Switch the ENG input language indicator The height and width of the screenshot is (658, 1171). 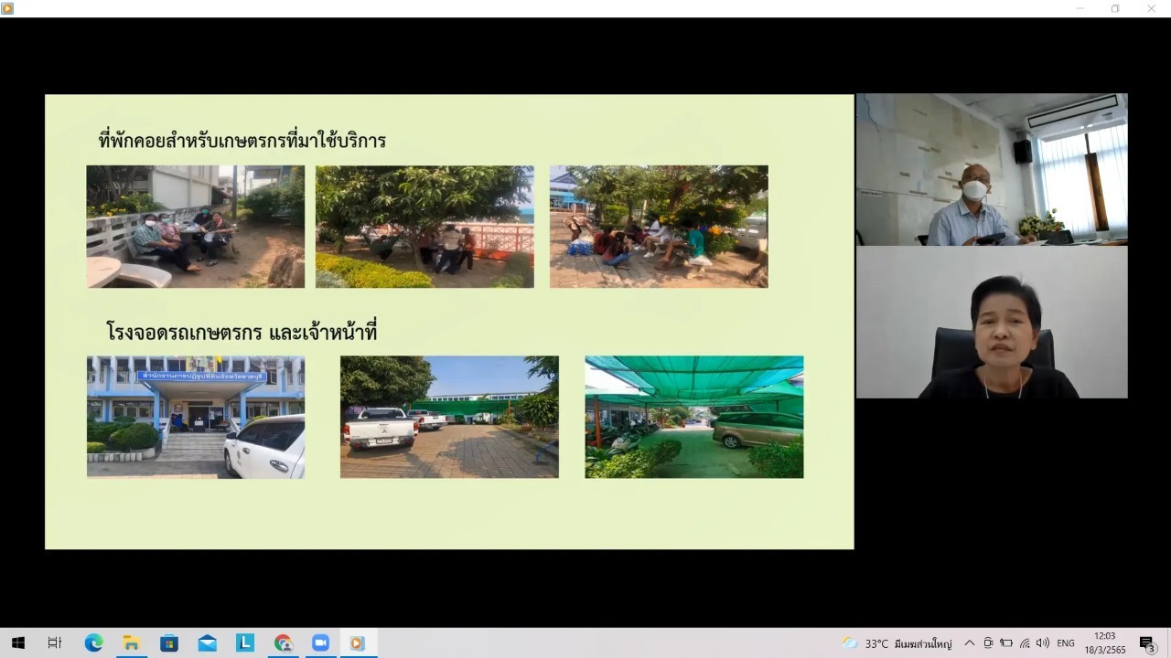[x=1066, y=643]
